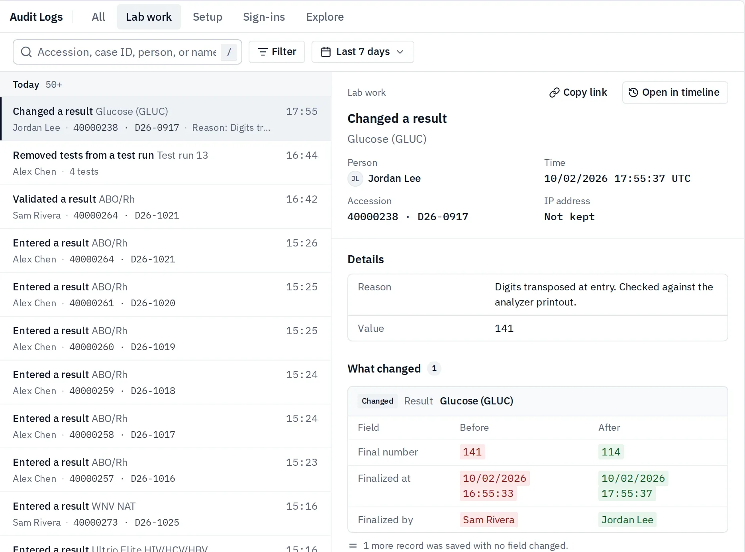
Task: Click the search magnifier icon
Action: point(26,52)
